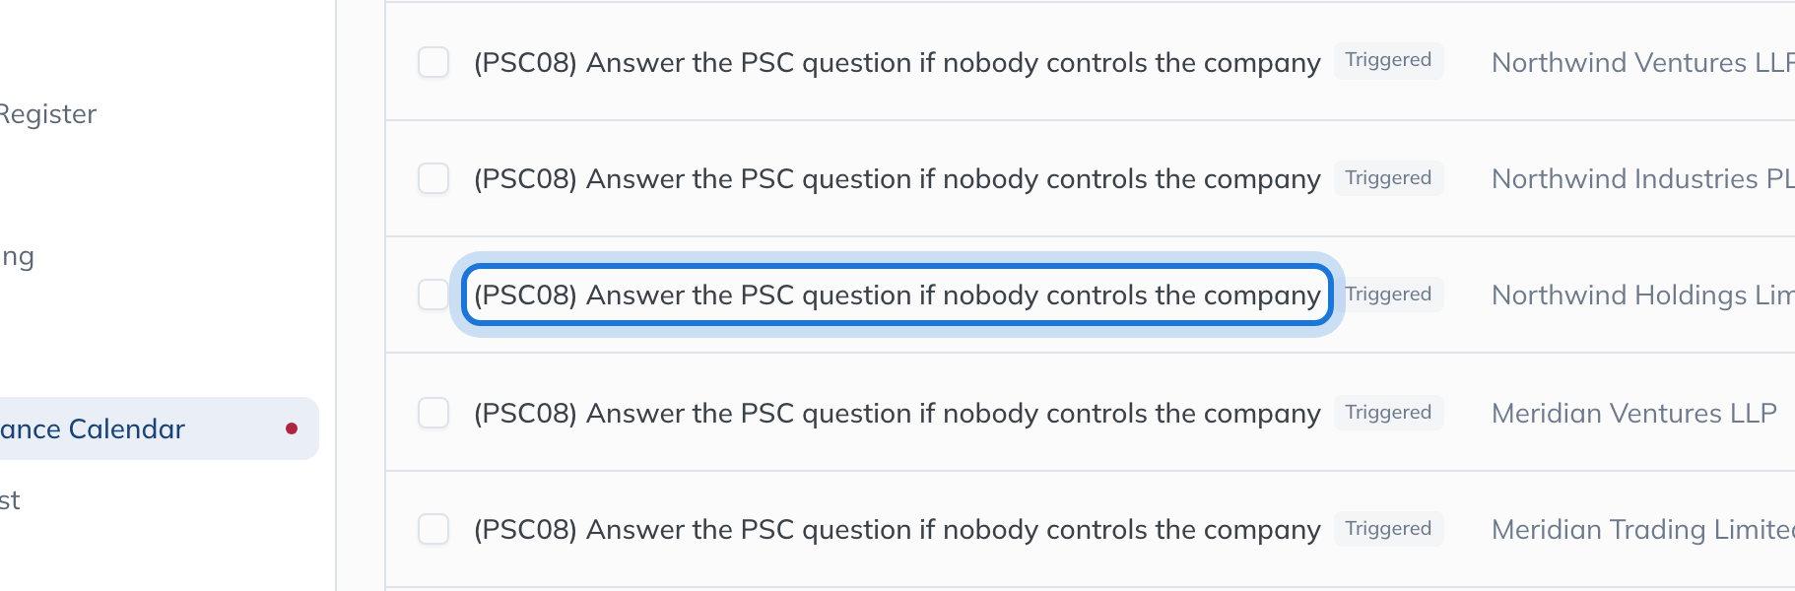
Task: Click the Triggered badge in the Northwind Industries row
Action: (x=1388, y=178)
